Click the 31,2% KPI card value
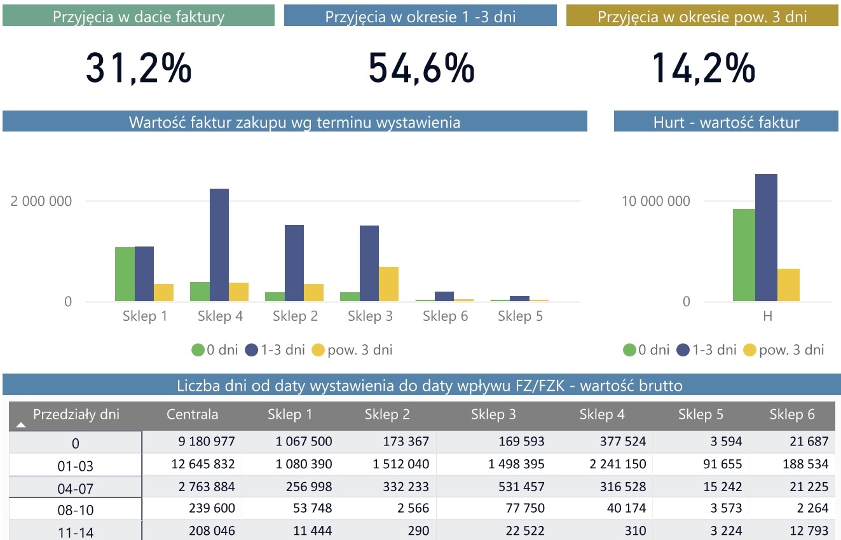This screenshot has height=540, width=841. coord(139,69)
